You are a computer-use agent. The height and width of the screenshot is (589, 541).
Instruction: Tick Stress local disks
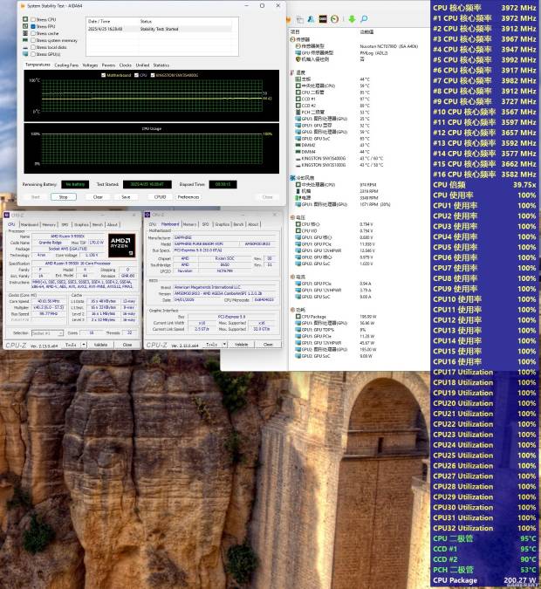33,47
